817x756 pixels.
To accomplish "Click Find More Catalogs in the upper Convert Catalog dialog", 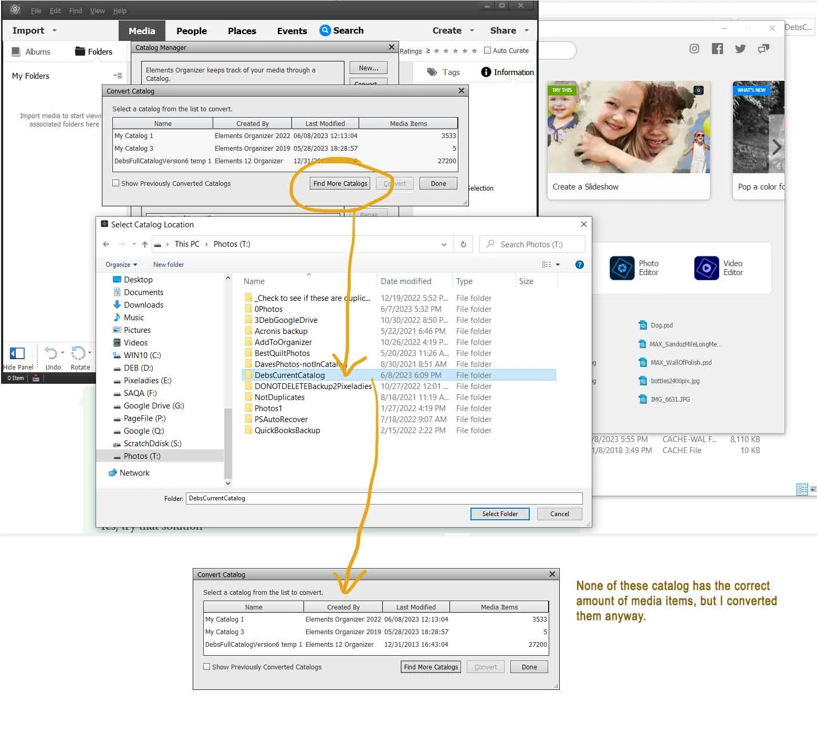I will pyautogui.click(x=340, y=183).
